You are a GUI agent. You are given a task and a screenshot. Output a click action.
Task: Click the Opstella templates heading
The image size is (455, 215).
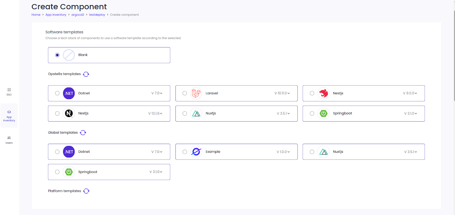coord(64,74)
